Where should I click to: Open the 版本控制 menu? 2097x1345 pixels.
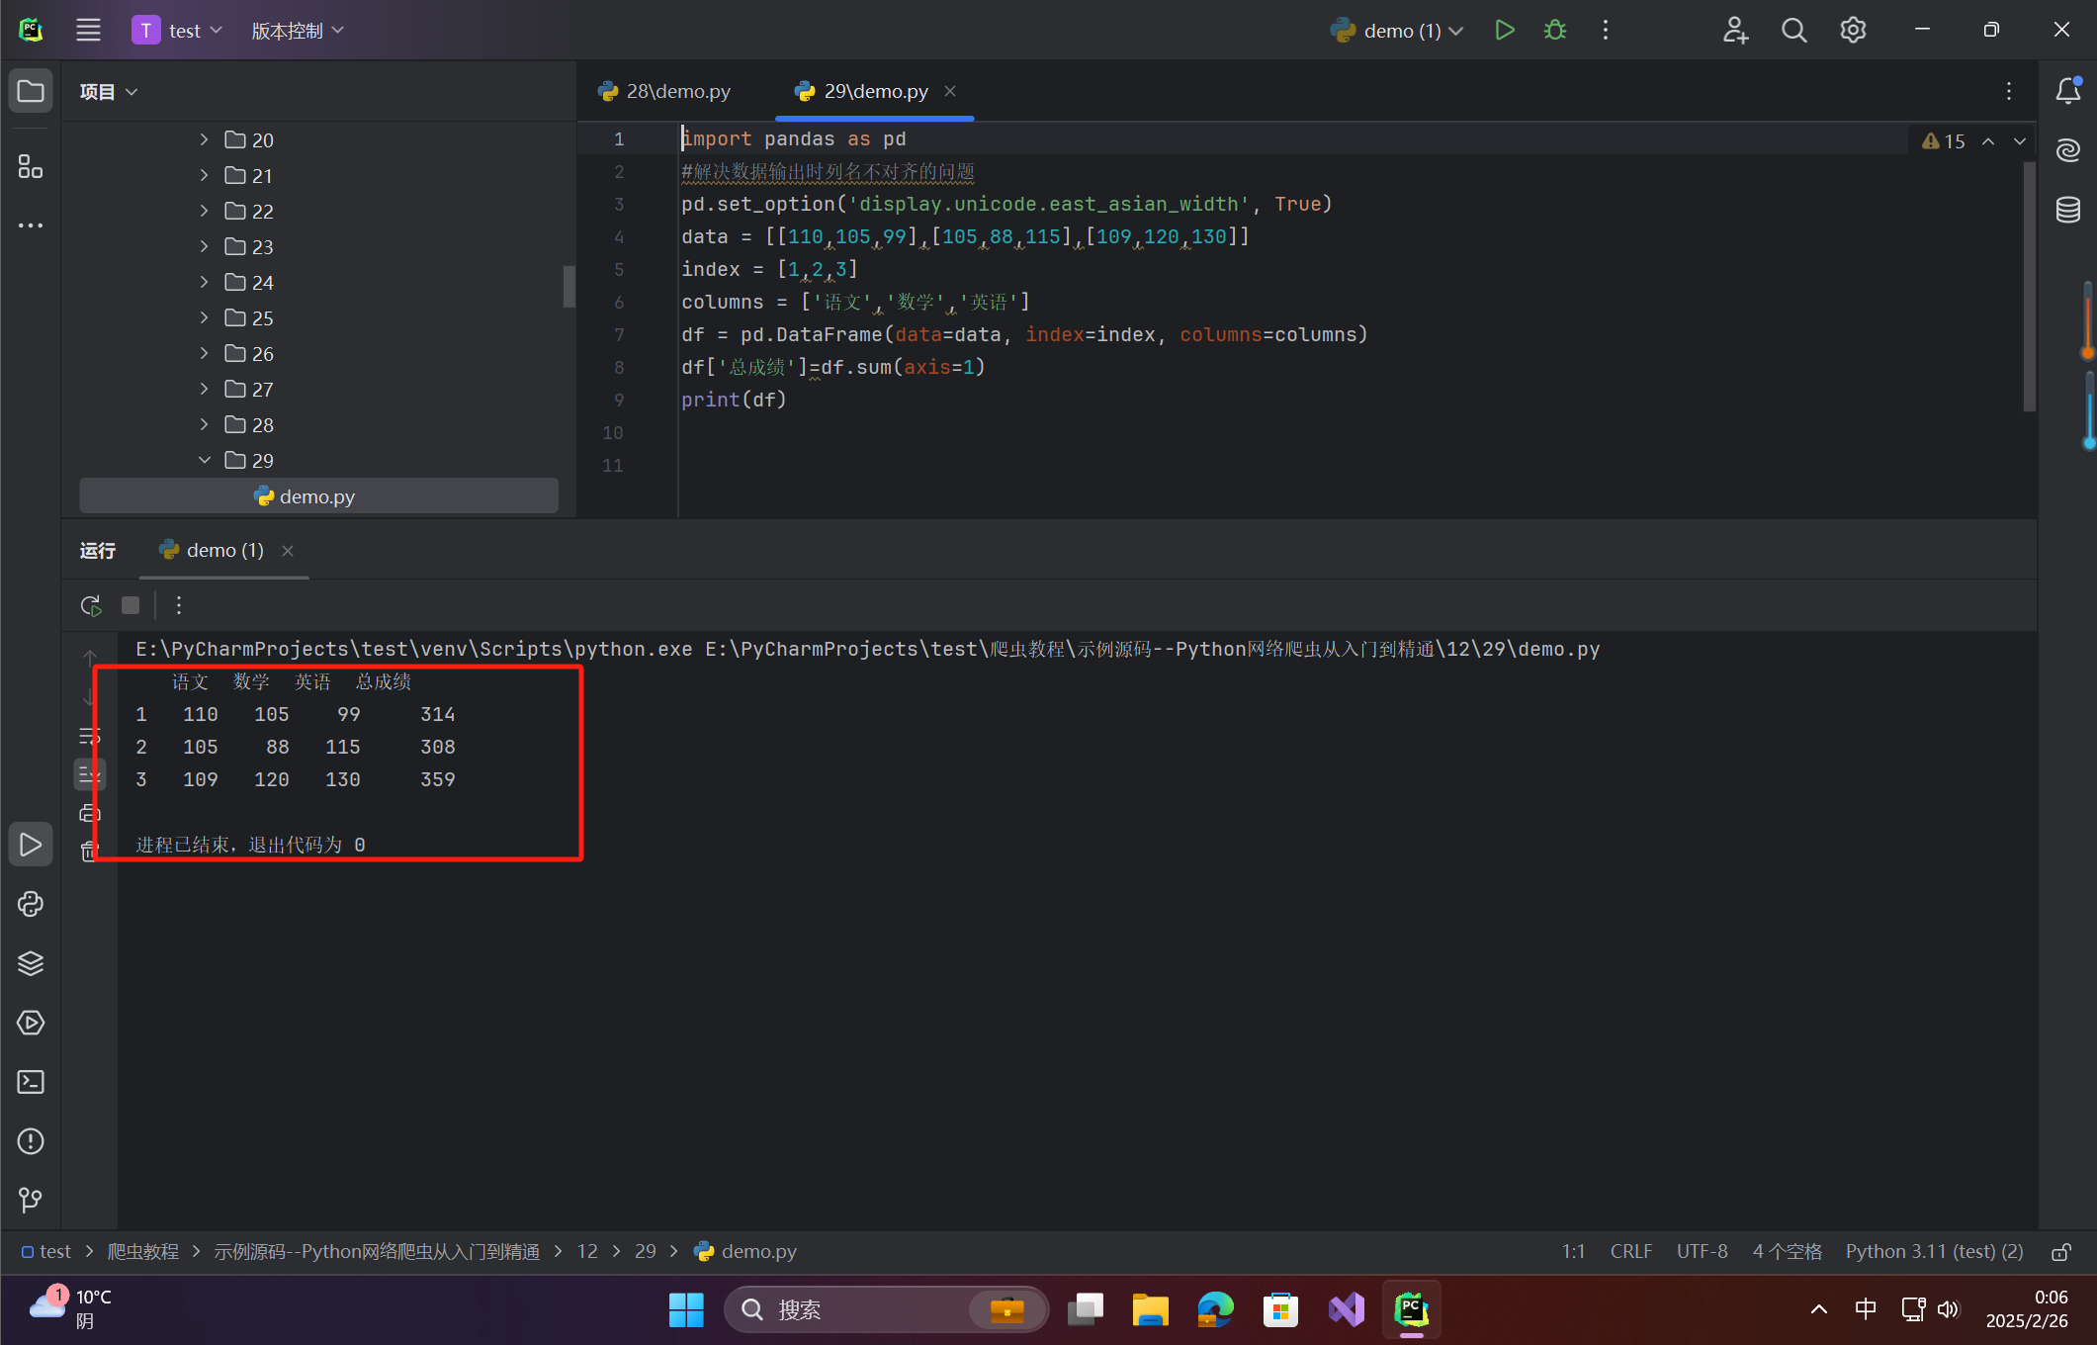[297, 31]
